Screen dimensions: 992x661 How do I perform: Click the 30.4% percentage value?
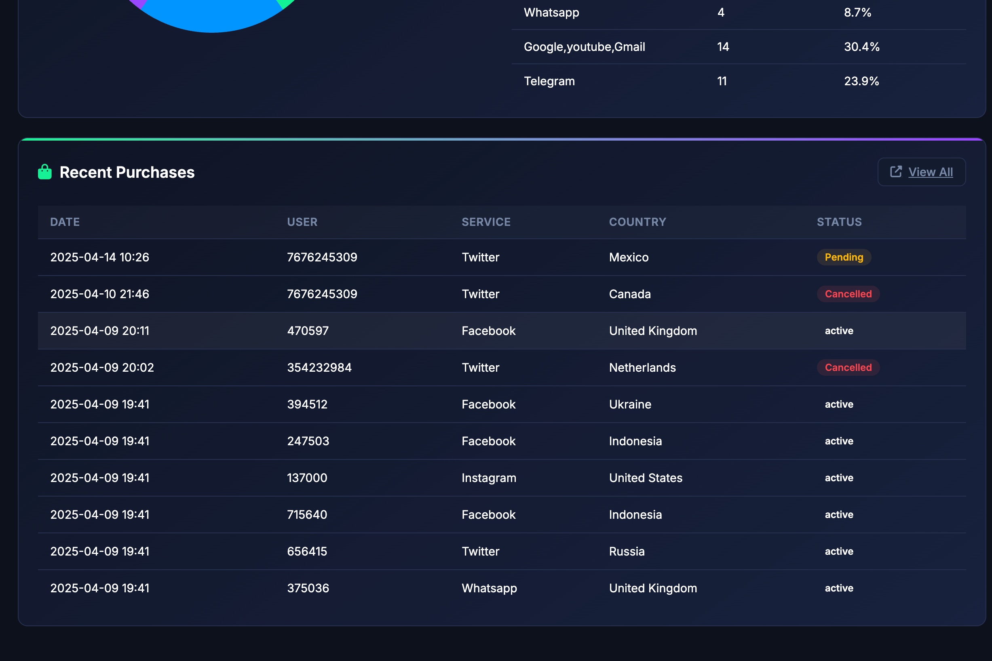click(x=862, y=47)
